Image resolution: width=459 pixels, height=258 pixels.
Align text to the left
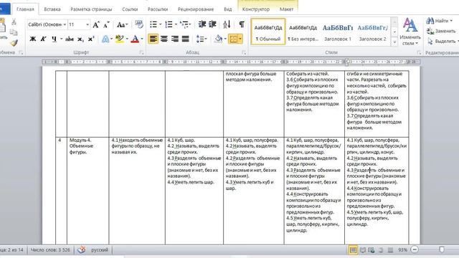tap(153, 39)
